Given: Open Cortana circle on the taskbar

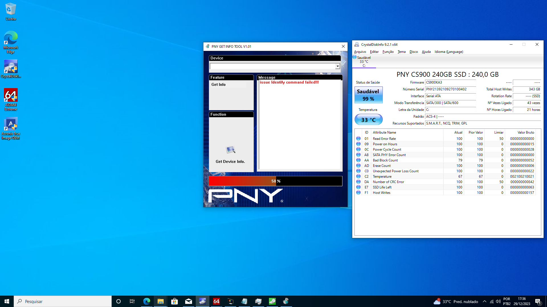Looking at the screenshot, I should click(x=119, y=301).
